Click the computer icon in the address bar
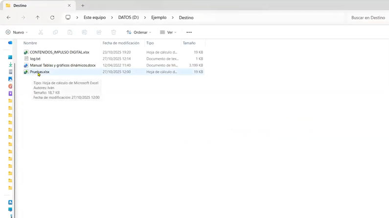This screenshot has height=218, width=389. point(68,17)
